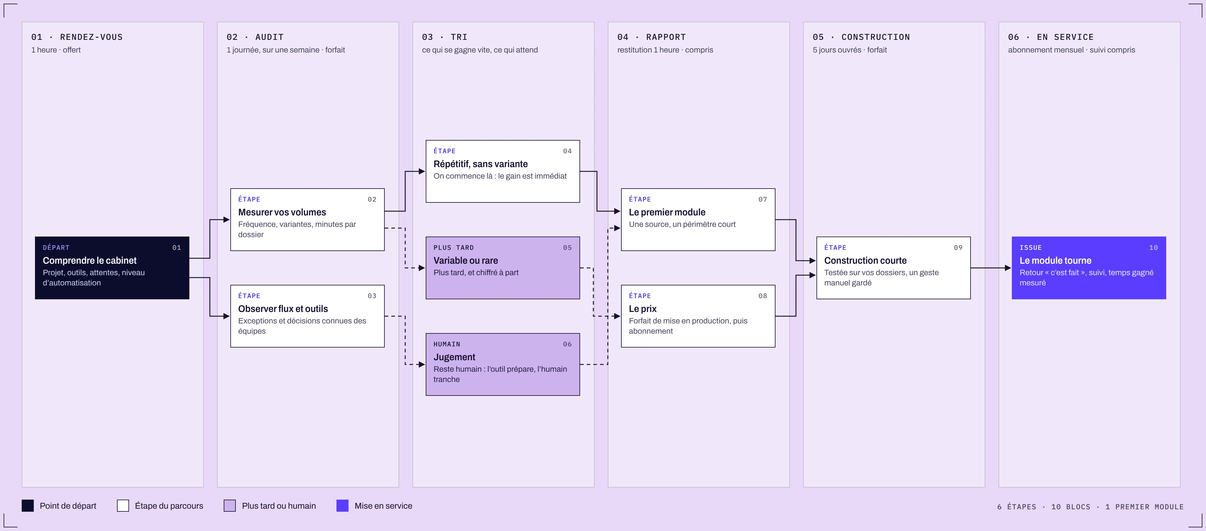Click the subtitle 1 heure · offert
Image resolution: width=1206 pixels, height=531 pixels.
(56, 50)
